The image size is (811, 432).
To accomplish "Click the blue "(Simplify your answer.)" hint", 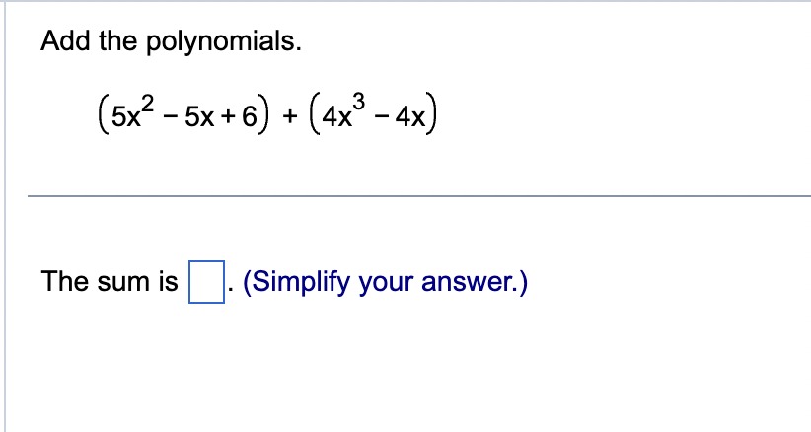I will 386,282.
